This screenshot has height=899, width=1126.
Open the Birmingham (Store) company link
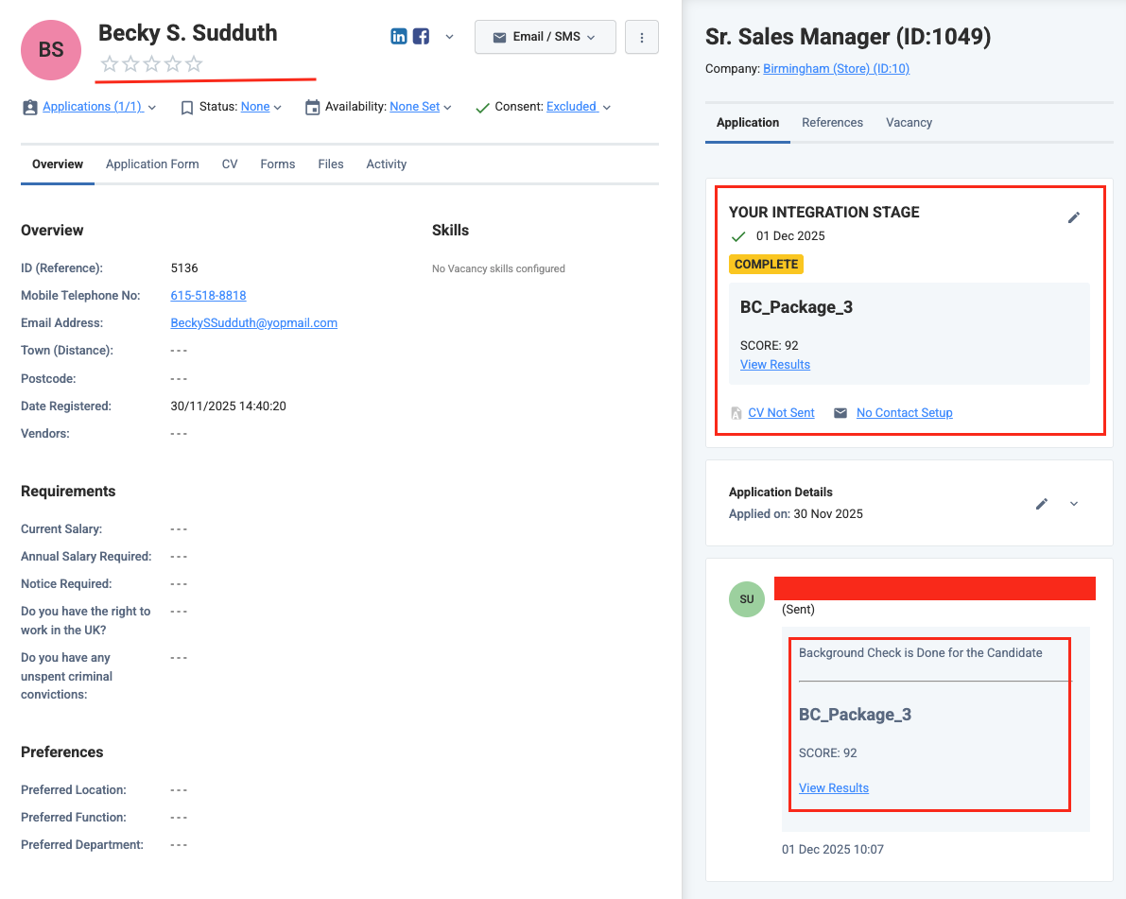836,68
